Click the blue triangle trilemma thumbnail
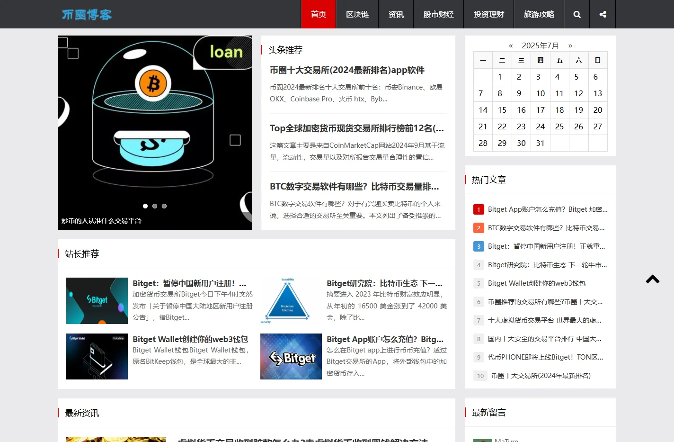This screenshot has height=442, width=674. [291, 301]
